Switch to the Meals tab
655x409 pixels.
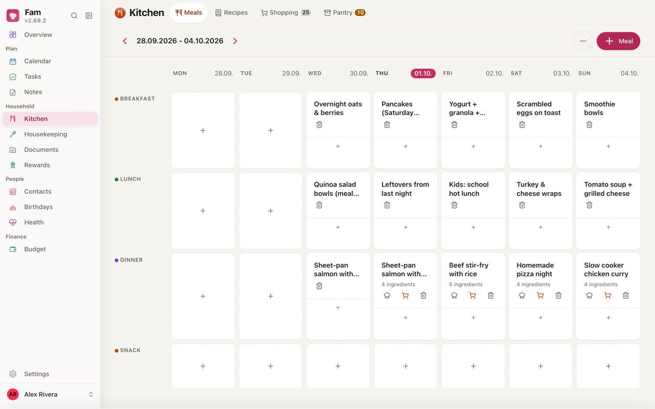(189, 13)
